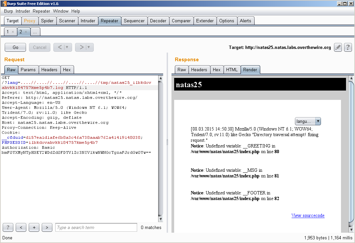Open the Repeater menu
355x243 pixels.
(x=41, y=11)
